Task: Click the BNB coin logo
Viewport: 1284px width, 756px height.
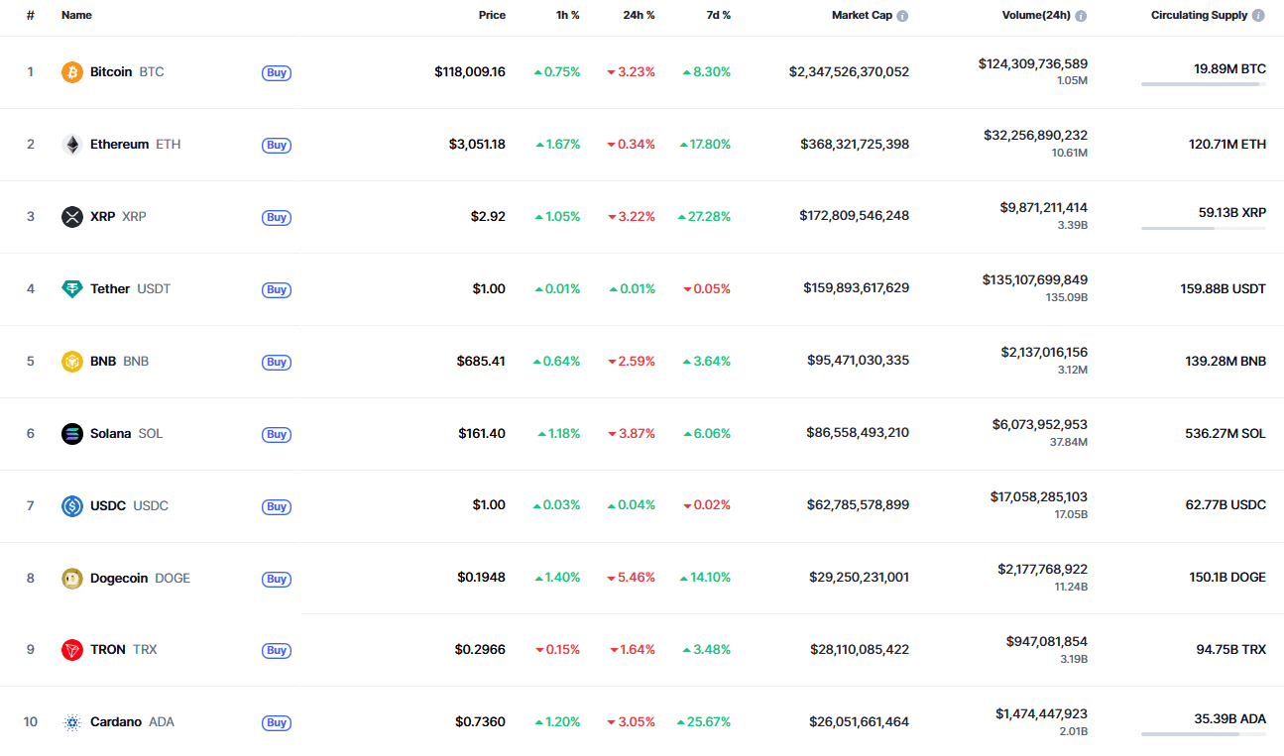Action: [72, 362]
